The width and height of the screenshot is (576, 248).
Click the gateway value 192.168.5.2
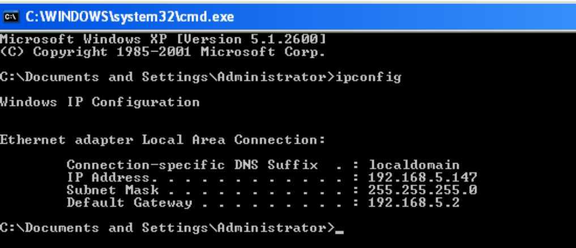(x=414, y=203)
